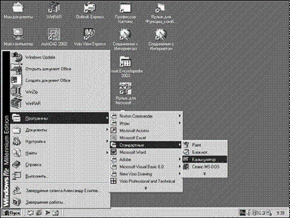Click the Microsoft Access icon in Programs

tap(114, 130)
